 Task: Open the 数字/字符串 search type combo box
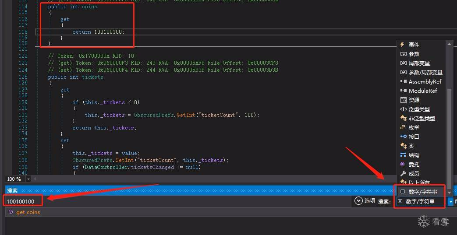[x=450, y=202]
